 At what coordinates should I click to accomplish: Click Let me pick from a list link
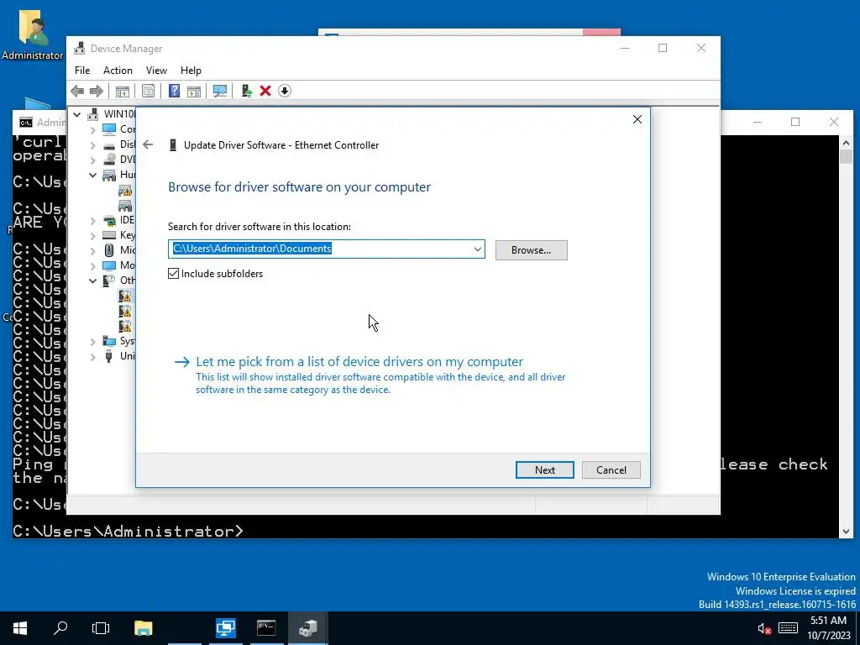coord(359,361)
